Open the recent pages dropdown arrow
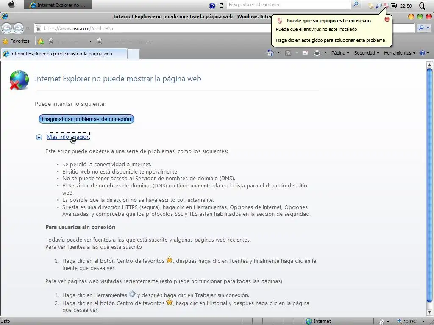Image resolution: width=434 pixels, height=325 pixels. (x=28, y=28)
